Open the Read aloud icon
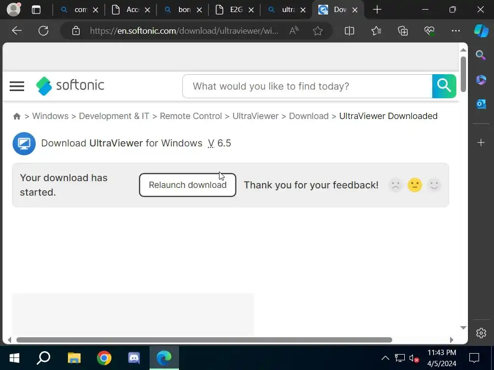The height and width of the screenshot is (370, 494). (294, 30)
